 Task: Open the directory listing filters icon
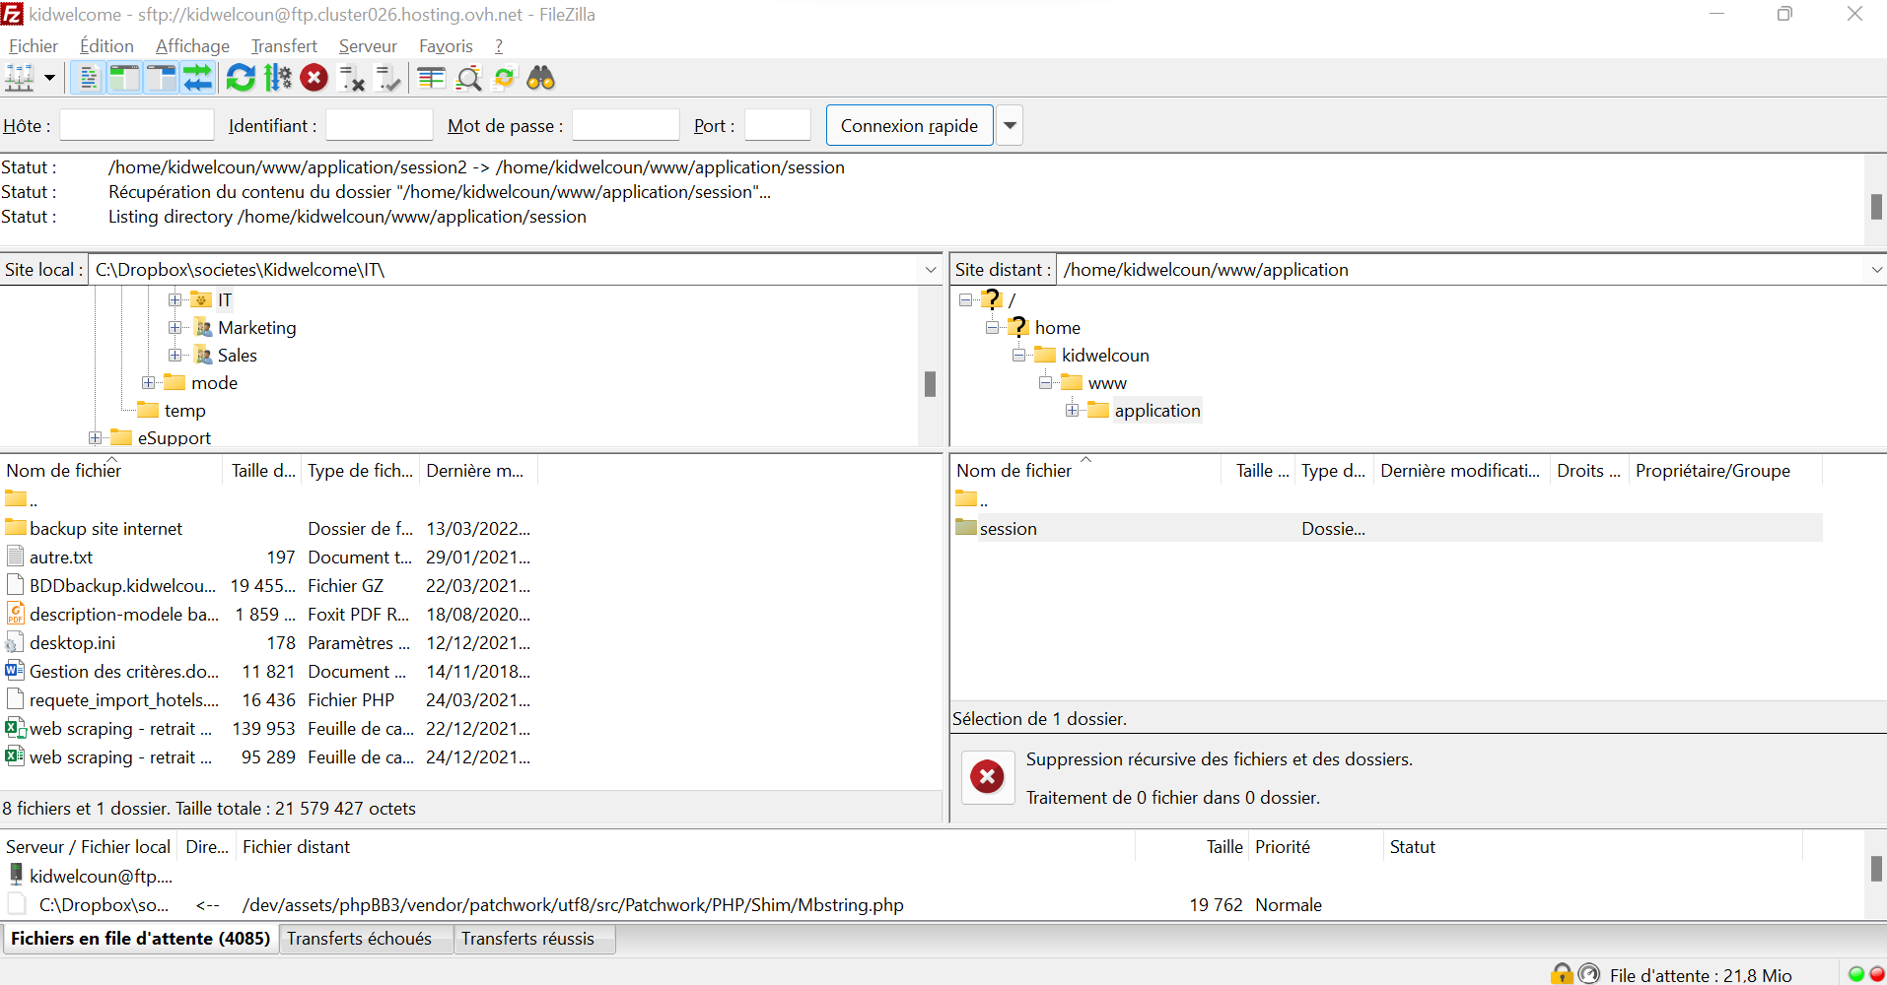(431, 78)
